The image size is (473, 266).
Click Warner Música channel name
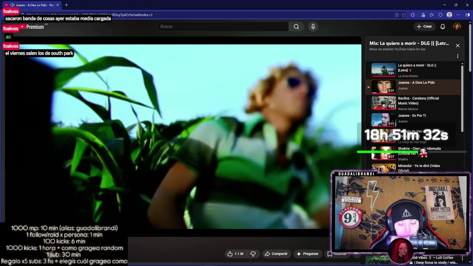click(x=408, y=109)
